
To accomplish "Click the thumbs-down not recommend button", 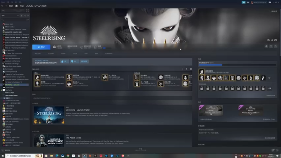I will pyautogui.click(x=74, y=61).
